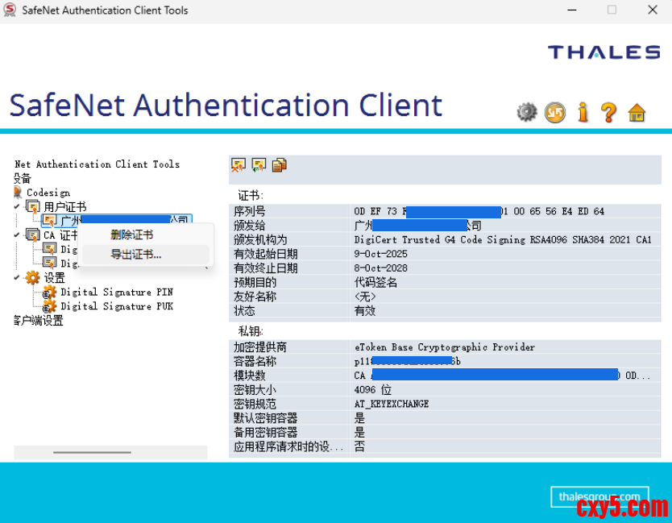Click the 用户证书 folder icon
The height and width of the screenshot is (523, 672).
tap(33, 206)
